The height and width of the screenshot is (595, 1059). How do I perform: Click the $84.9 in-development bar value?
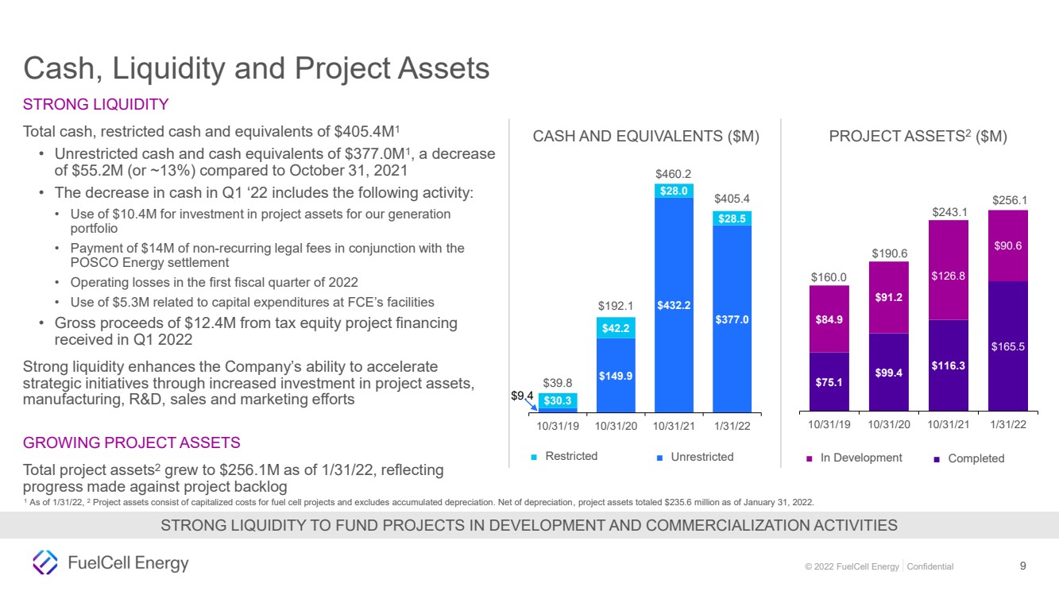click(x=829, y=321)
